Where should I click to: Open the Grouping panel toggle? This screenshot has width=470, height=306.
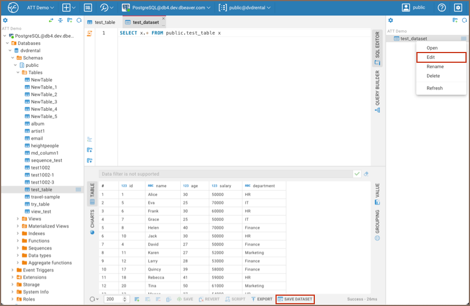[378, 225]
